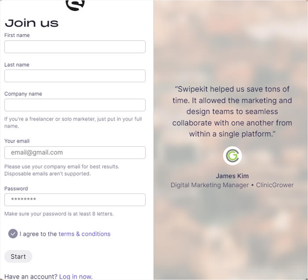Click the Company name label
The width and height of the screenshot is (308, 280).
[23, 94]
